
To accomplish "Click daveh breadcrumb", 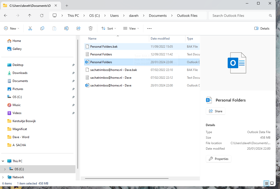I will click(x=134, y=16).
